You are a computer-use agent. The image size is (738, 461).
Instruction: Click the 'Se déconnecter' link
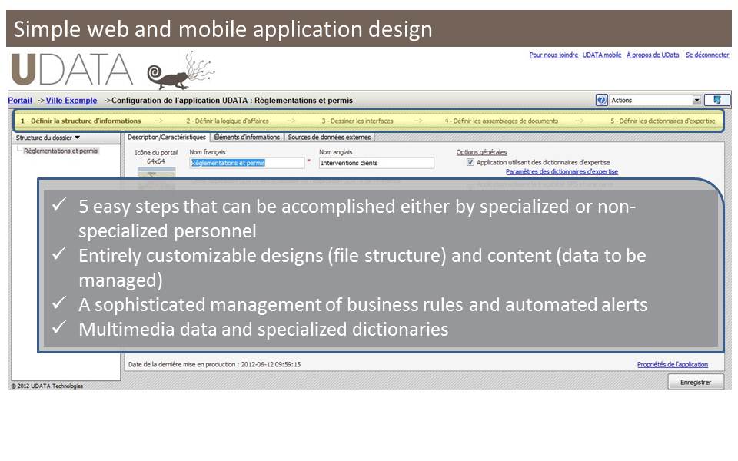[x=707, y=55]
